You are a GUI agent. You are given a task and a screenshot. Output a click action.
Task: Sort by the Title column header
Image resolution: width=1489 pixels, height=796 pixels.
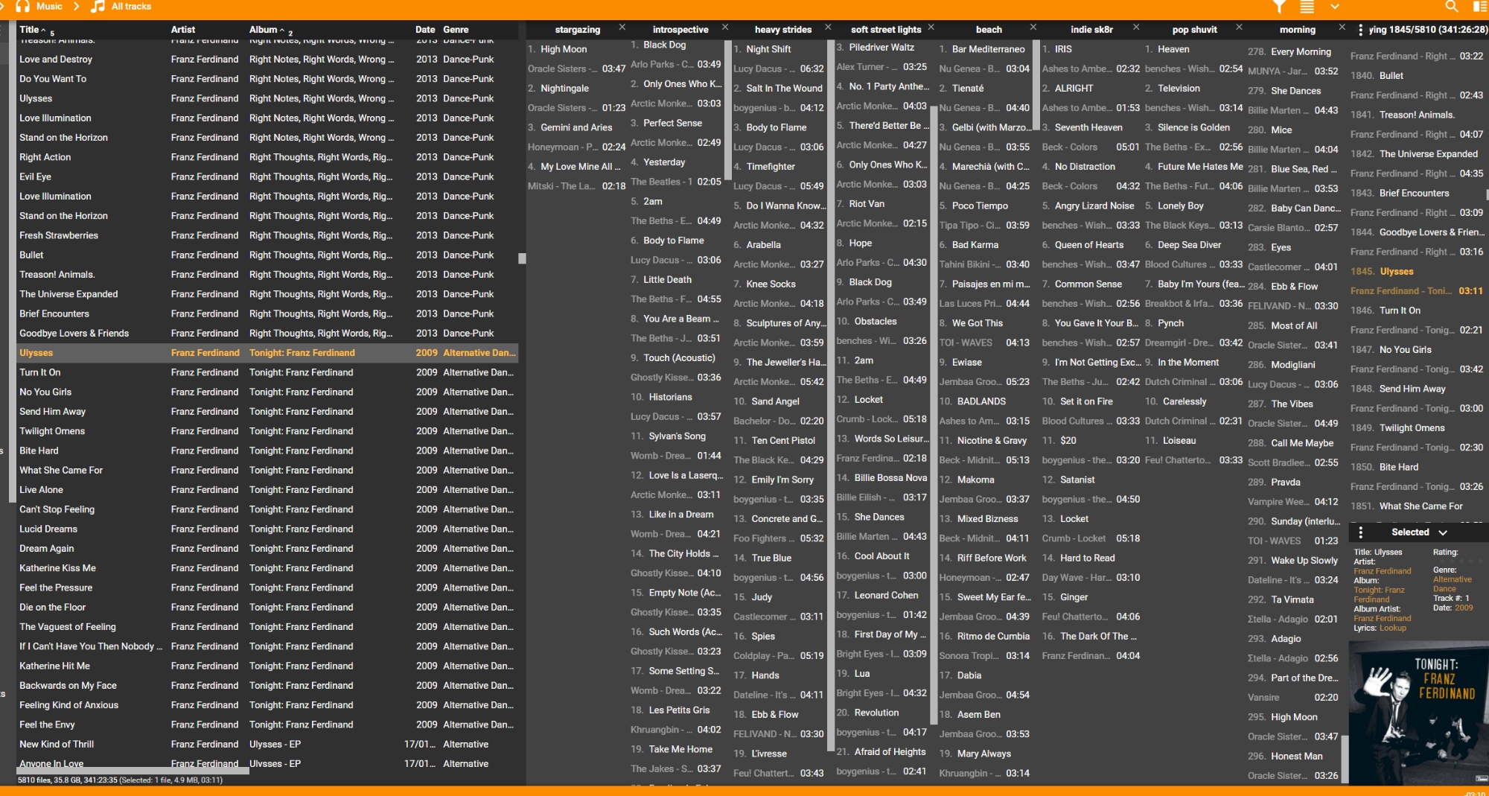pyautogui.click(x=30, y=30)
